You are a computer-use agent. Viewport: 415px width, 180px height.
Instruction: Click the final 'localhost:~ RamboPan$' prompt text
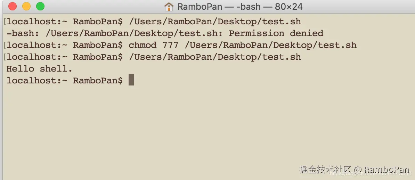(x=64, y=81)
